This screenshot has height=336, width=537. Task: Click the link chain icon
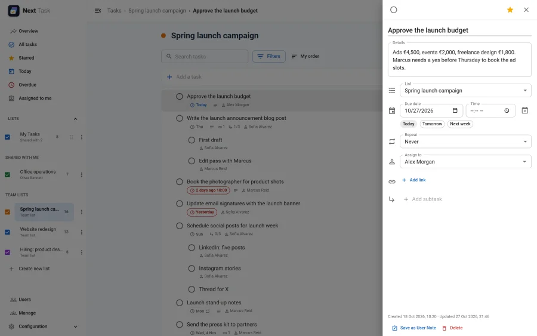click(392, 182)
